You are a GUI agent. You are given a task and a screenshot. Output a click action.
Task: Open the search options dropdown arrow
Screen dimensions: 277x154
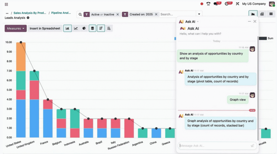[199, 14]
